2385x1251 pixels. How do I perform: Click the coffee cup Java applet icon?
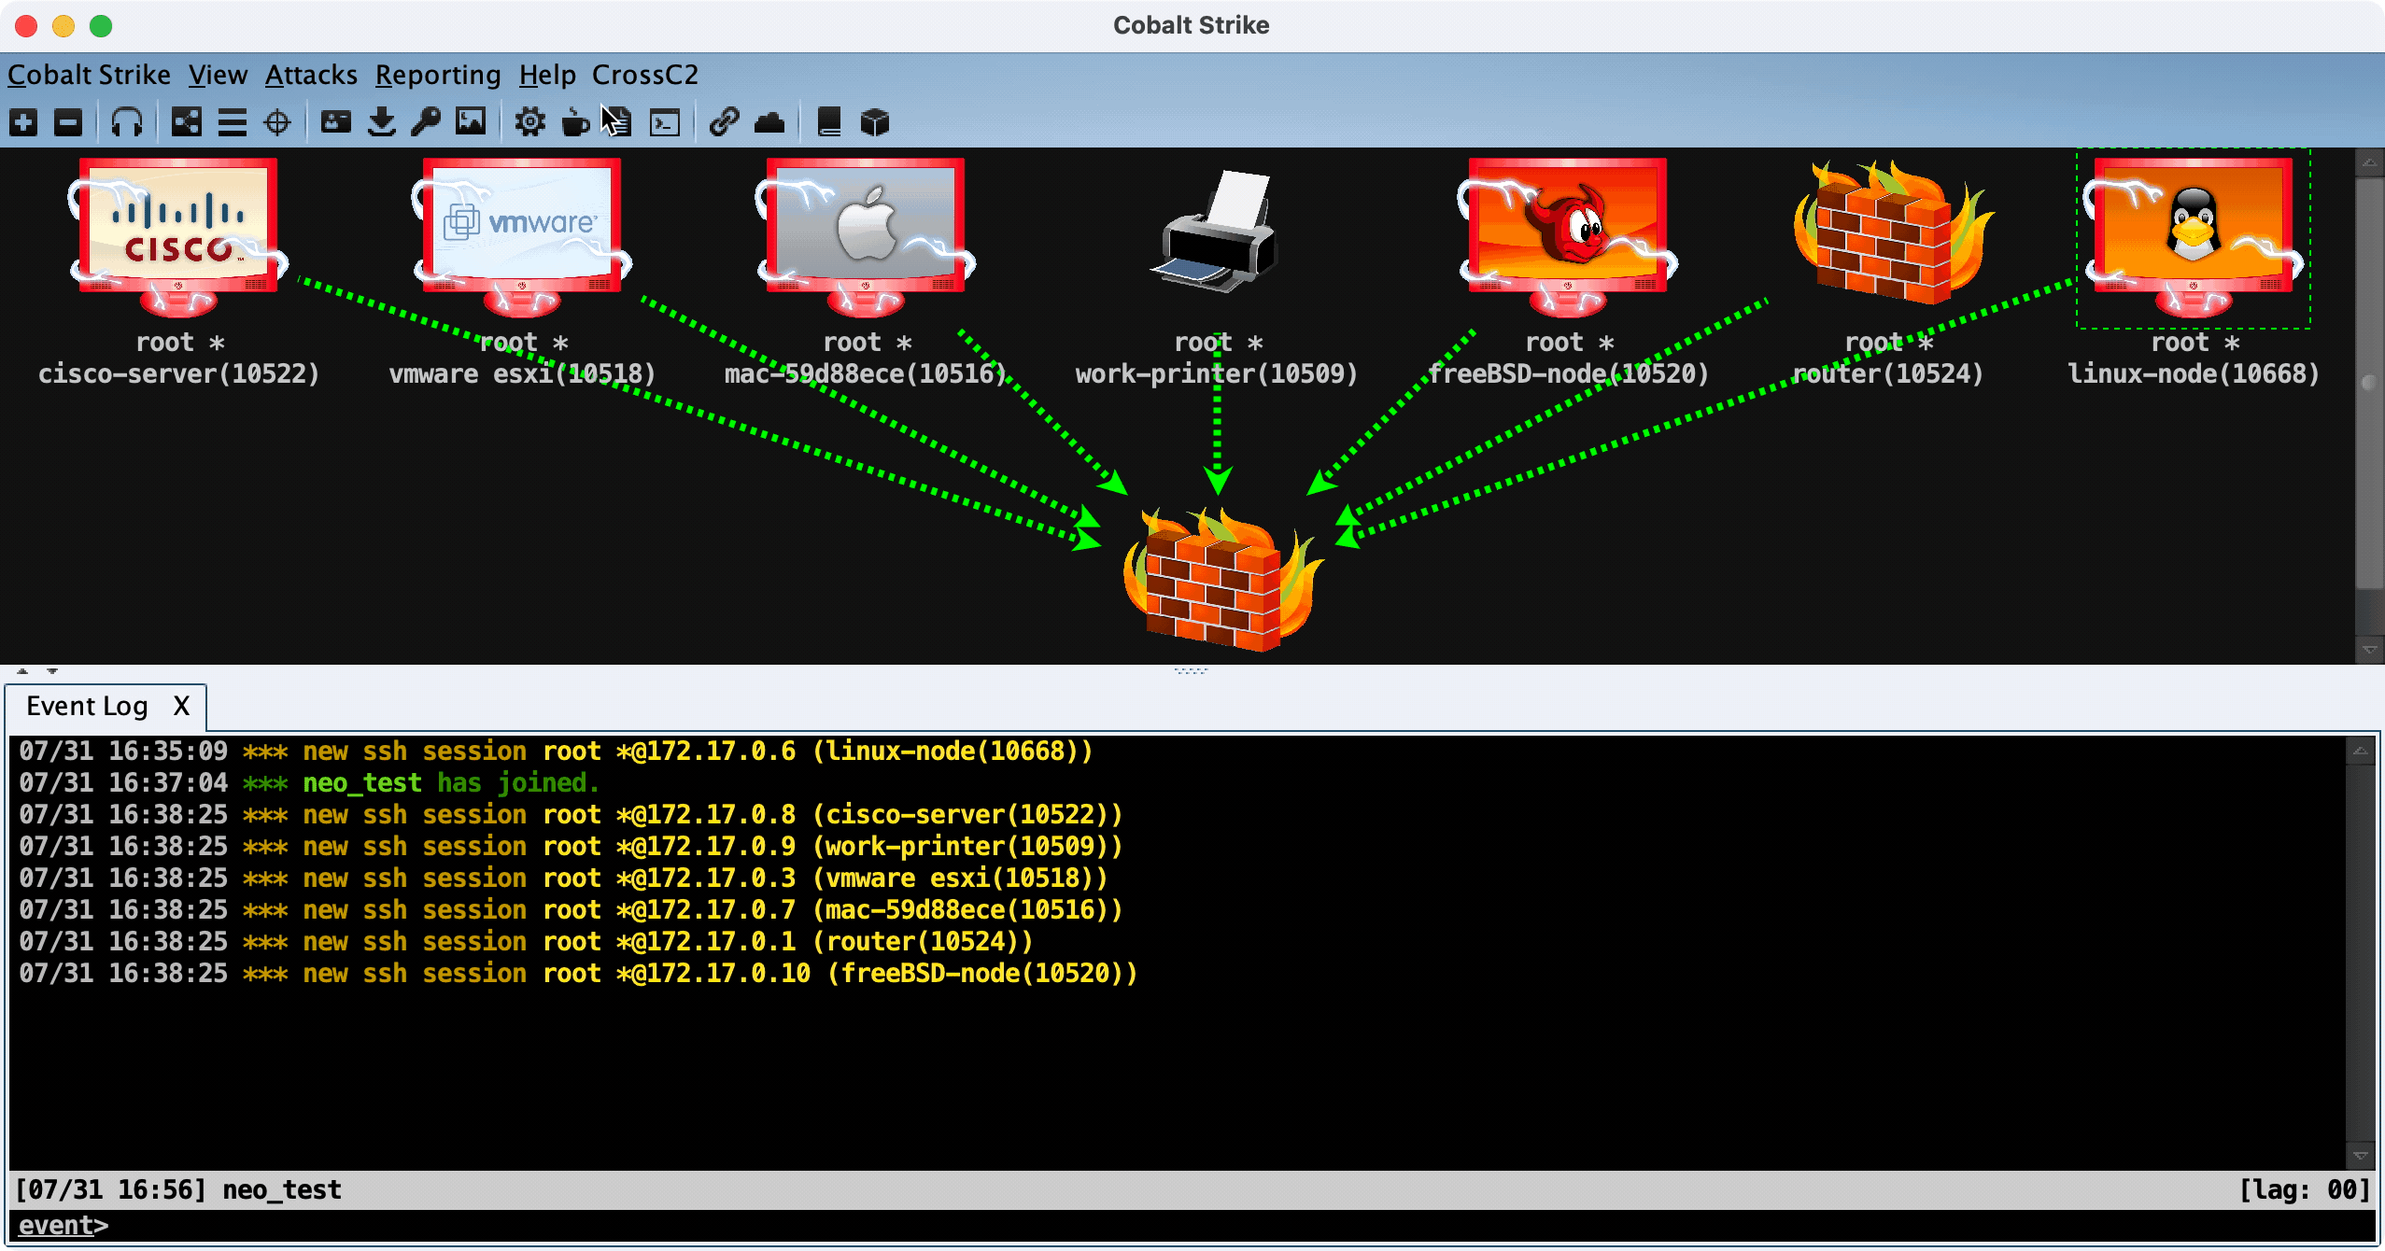575,122
